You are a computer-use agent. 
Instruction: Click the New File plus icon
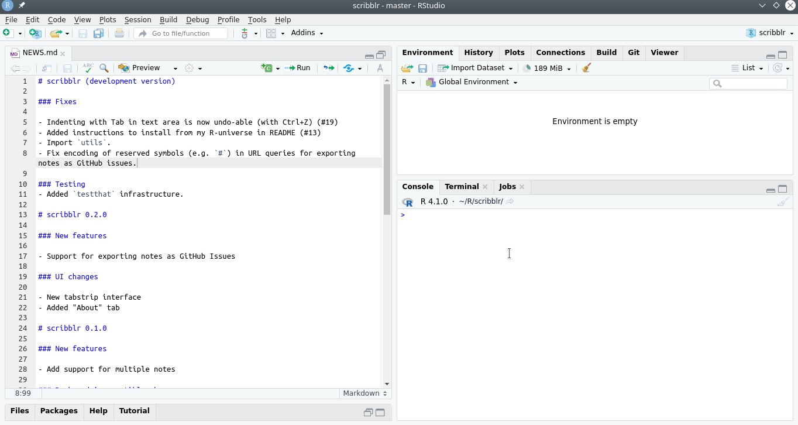coord(8,33)
